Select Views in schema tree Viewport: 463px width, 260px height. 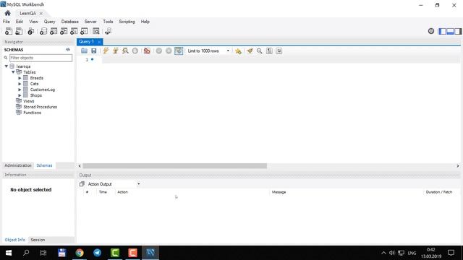pos(29,101)
